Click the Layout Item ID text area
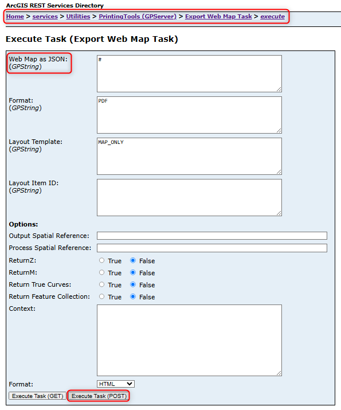The image size is (341, 410). coord(189,197)
